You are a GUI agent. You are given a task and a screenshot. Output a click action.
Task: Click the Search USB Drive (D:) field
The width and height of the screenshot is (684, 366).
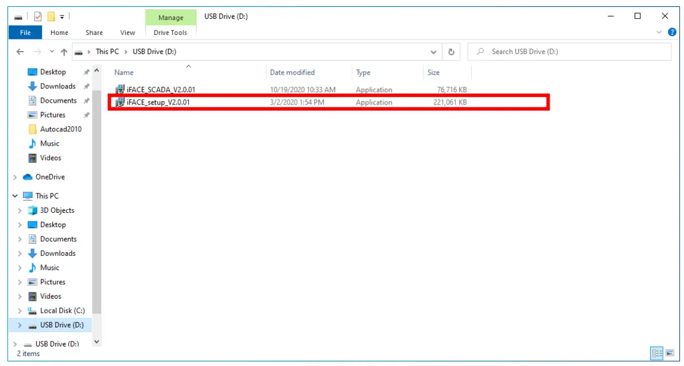tap(569, 52)
